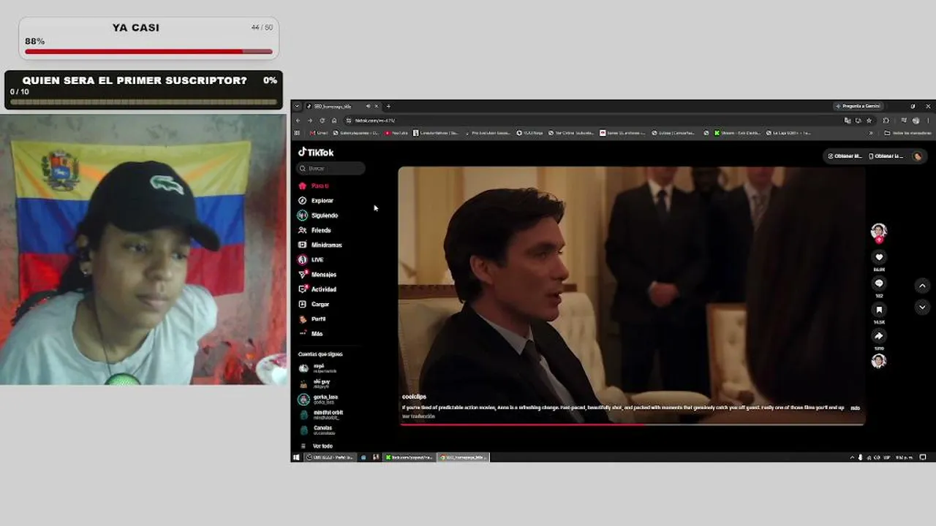Like the video with the heart icon

(x=879, y=257)
